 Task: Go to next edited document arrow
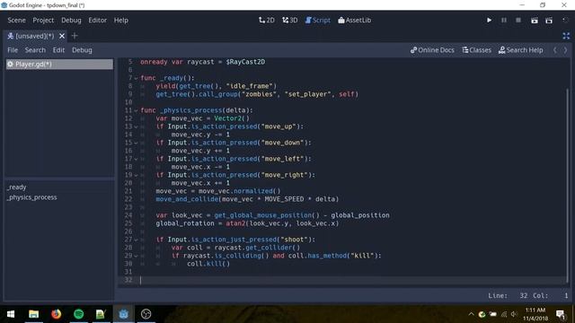[565, 50]
